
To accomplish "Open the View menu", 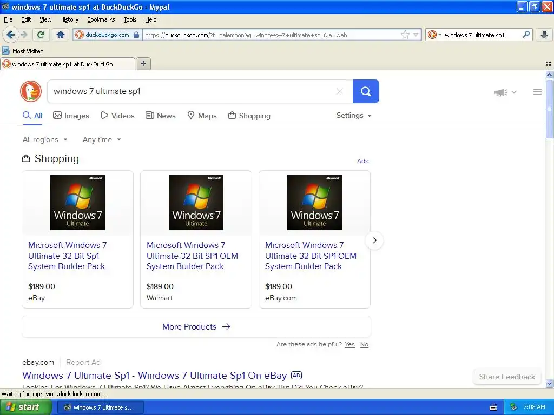I will point(45,19).
